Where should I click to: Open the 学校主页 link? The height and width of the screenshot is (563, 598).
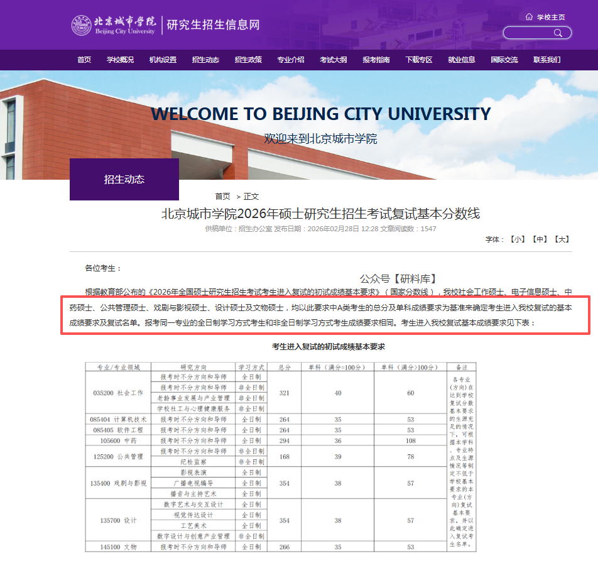coord(551,17)
